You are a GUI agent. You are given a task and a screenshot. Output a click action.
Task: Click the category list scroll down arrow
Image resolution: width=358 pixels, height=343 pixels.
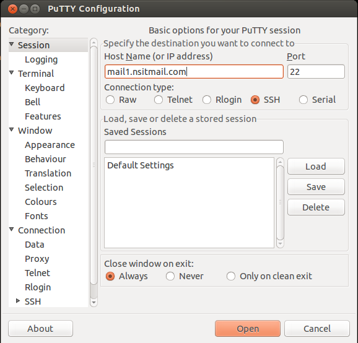(x=94, y=303)
